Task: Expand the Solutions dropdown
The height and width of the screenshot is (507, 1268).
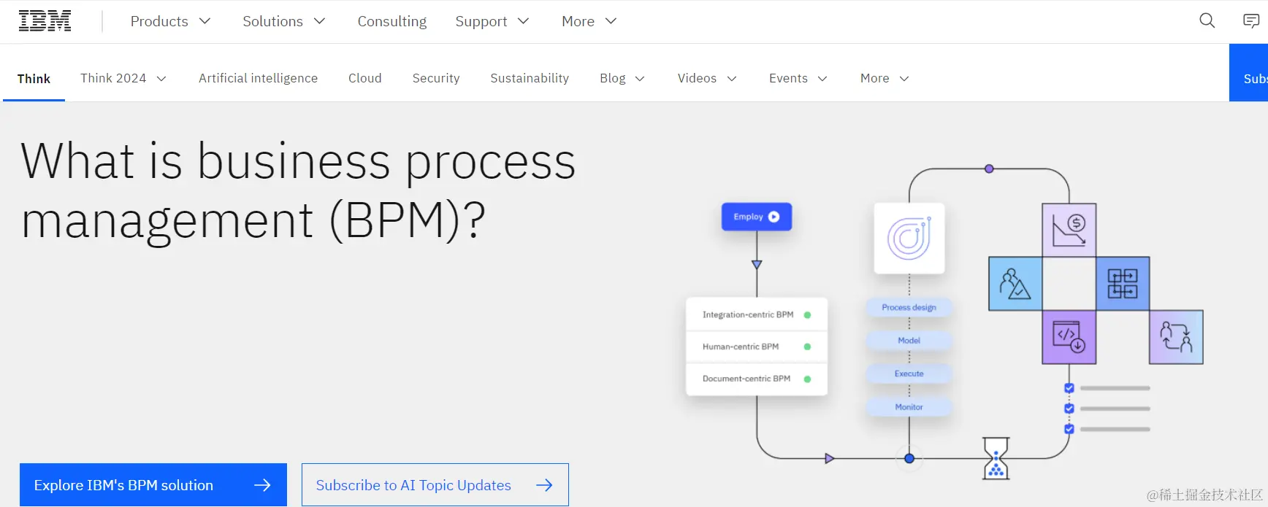Action: [x=283, y=21]
